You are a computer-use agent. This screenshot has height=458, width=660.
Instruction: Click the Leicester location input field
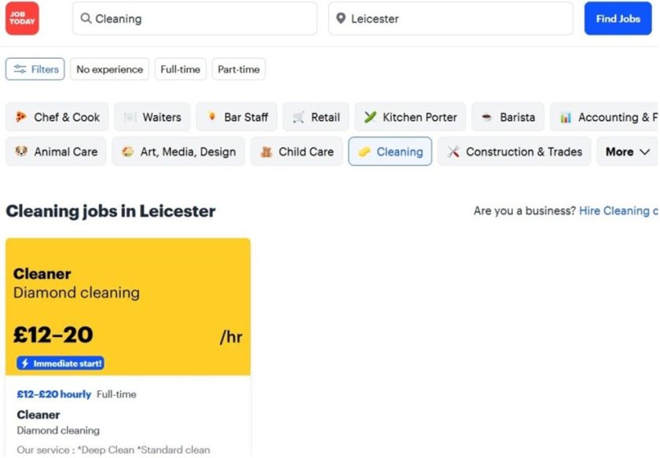[x=450, y=18]
